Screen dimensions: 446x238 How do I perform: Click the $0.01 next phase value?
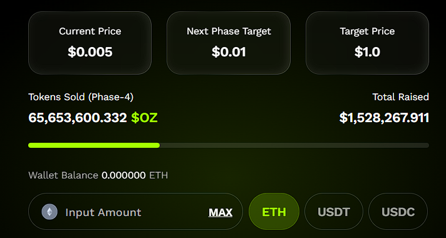click(229, 52)
